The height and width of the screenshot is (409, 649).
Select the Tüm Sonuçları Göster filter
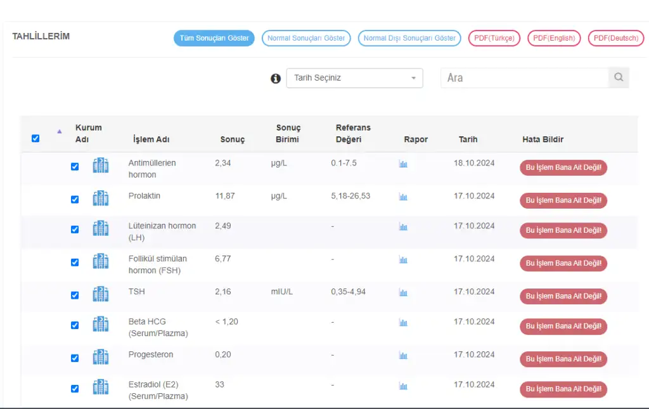click(x=214, y=38)
